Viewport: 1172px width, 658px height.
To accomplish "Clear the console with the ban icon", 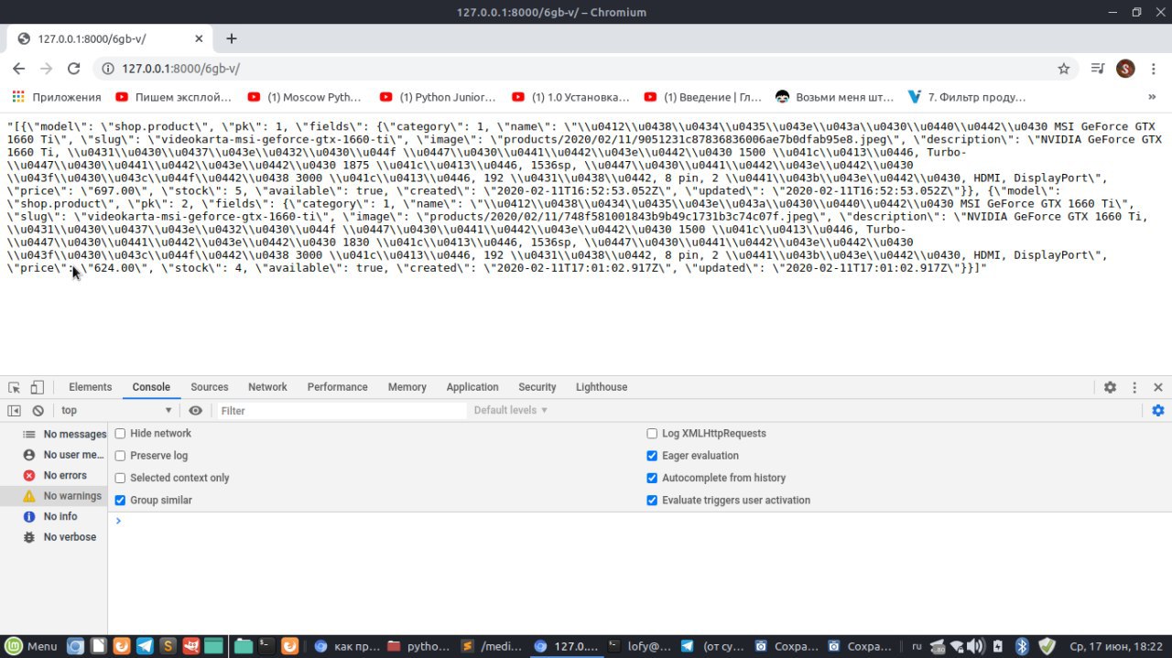I will pyautogui.click(x=38, y=411).
